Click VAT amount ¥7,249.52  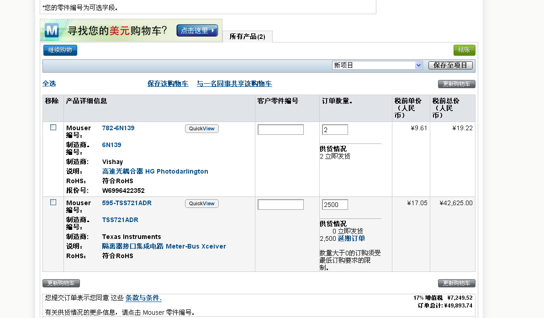[459, 298]
